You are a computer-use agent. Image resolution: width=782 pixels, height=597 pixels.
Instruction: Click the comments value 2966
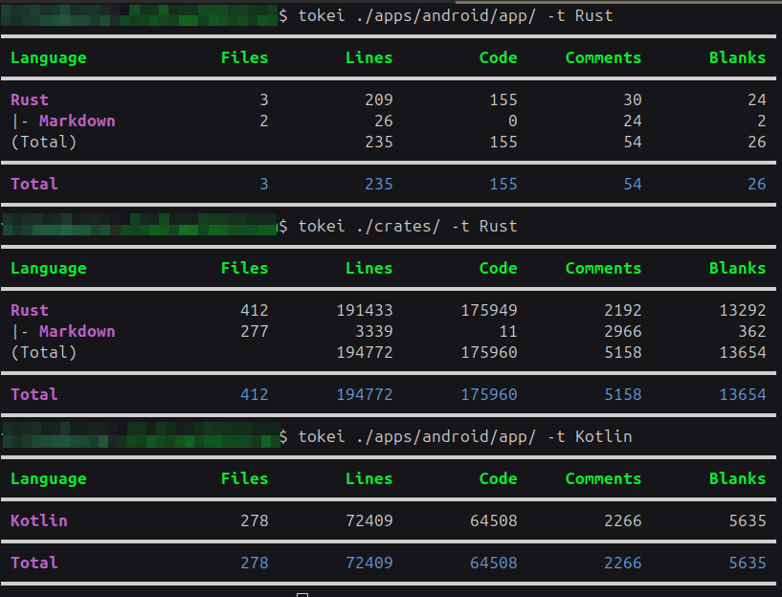pyautogui.click(x=623, y=331)
